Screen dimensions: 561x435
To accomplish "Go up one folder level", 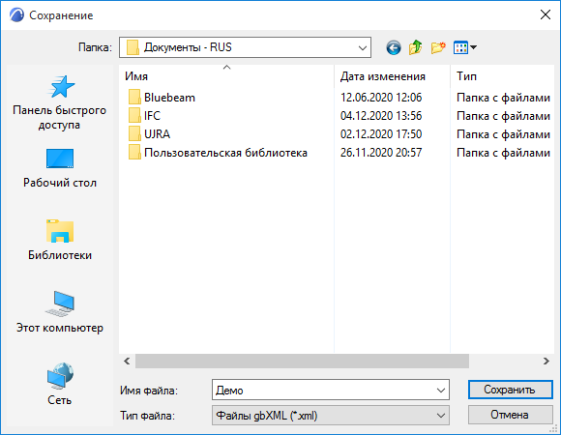I will pos(415,47).
